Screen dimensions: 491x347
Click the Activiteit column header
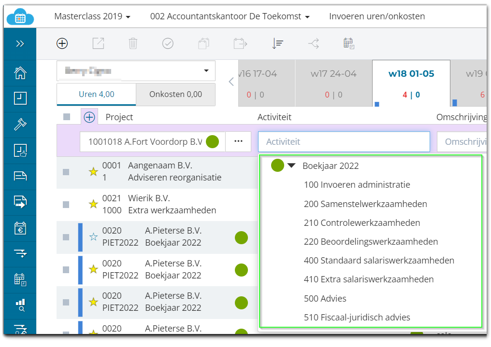coord(274,117)
